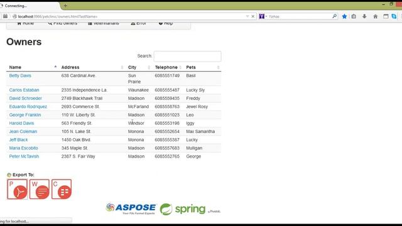
Task: Click the window layout toolbar icon
Action: coord(386,16)
